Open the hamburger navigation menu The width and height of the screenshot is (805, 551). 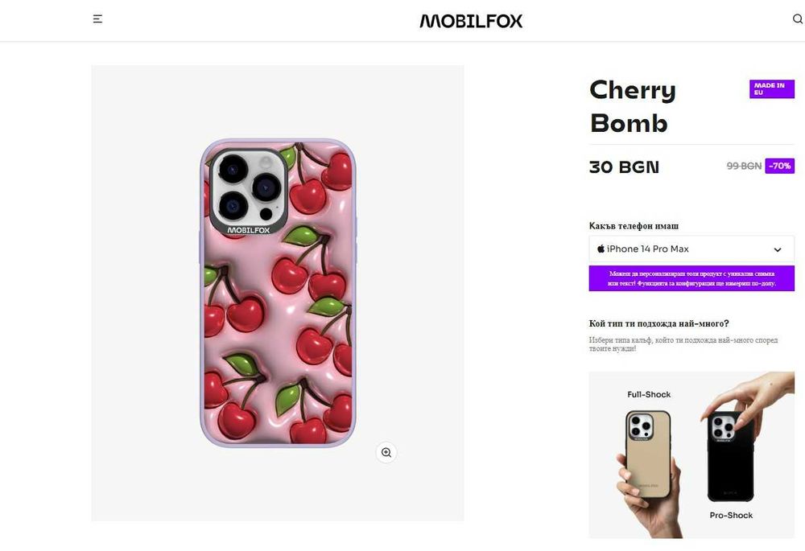[97, 19]
